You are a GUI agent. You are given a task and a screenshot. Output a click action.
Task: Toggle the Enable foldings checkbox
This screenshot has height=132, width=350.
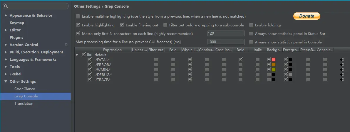[251, 25]
